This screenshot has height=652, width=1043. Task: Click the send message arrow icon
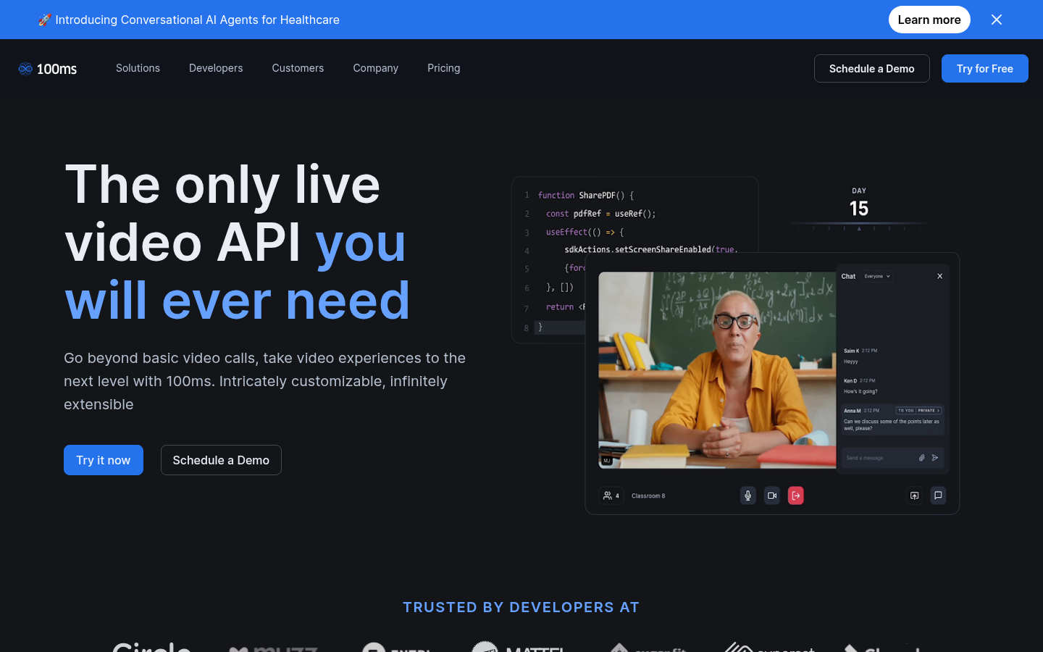(x=935, y=458)
